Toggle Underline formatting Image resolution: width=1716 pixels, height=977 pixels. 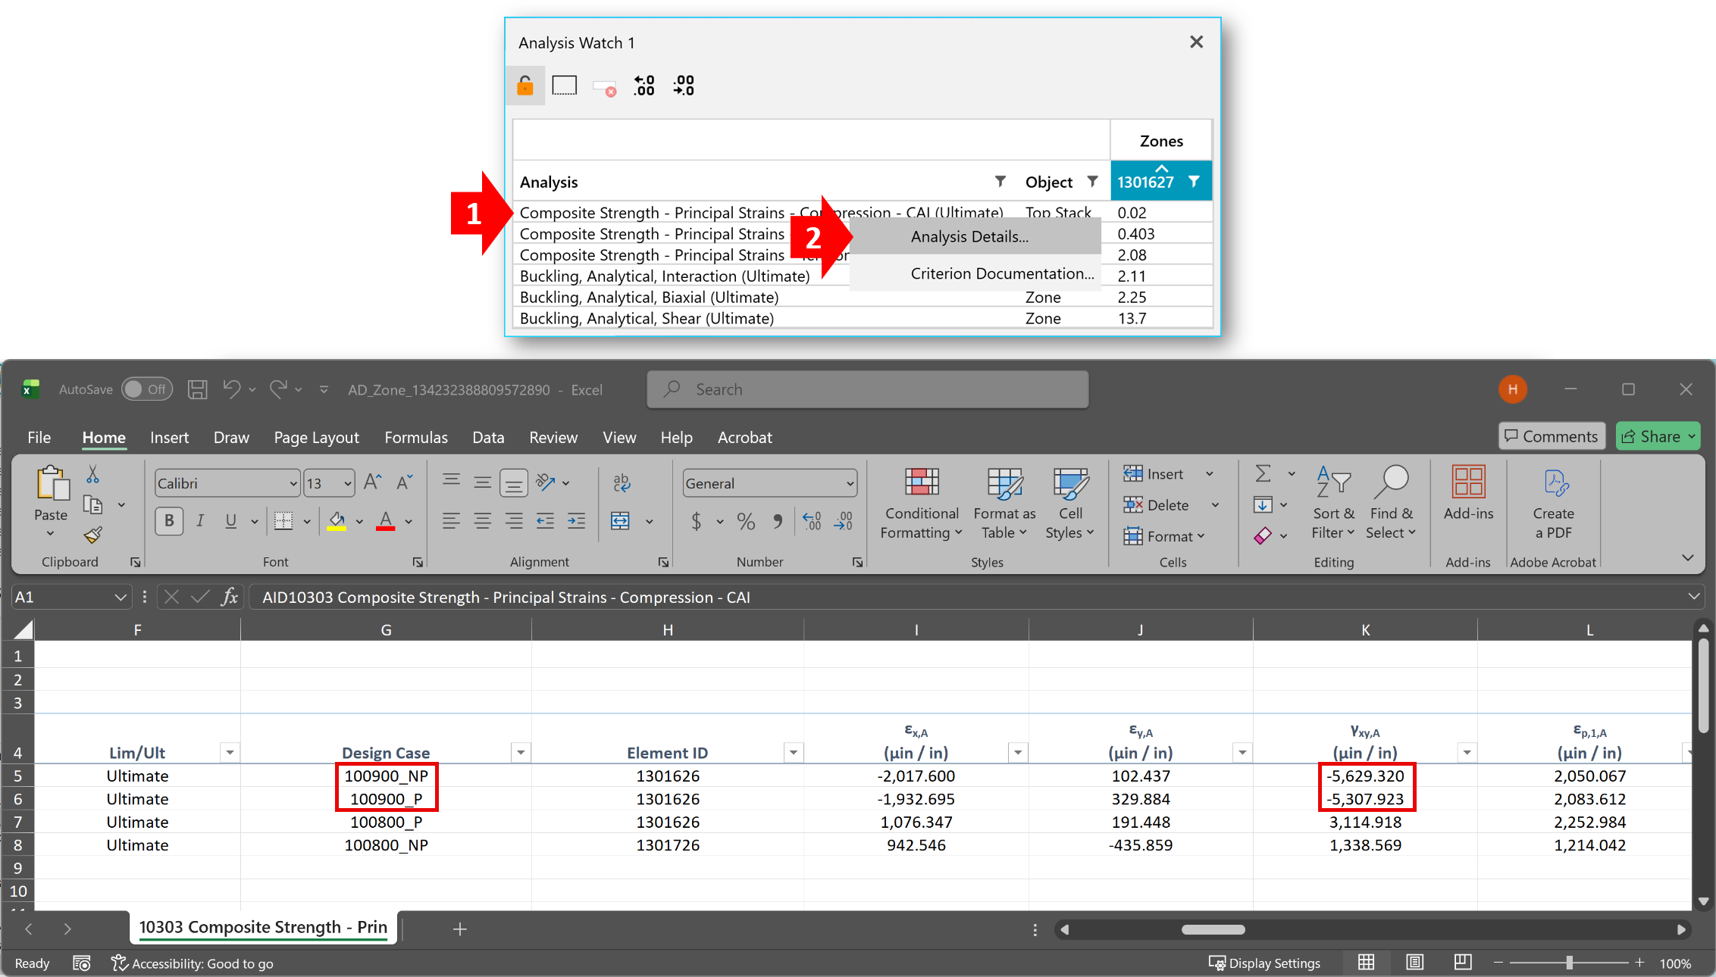point(231,521)
